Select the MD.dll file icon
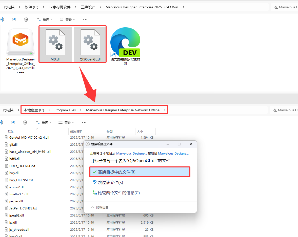 [x=55, y=42]
